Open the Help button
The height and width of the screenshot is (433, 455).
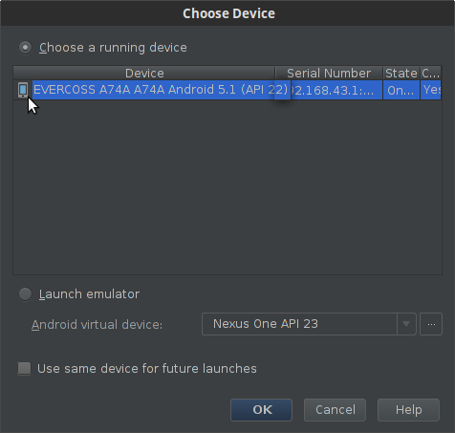click(x=408, y=410)
